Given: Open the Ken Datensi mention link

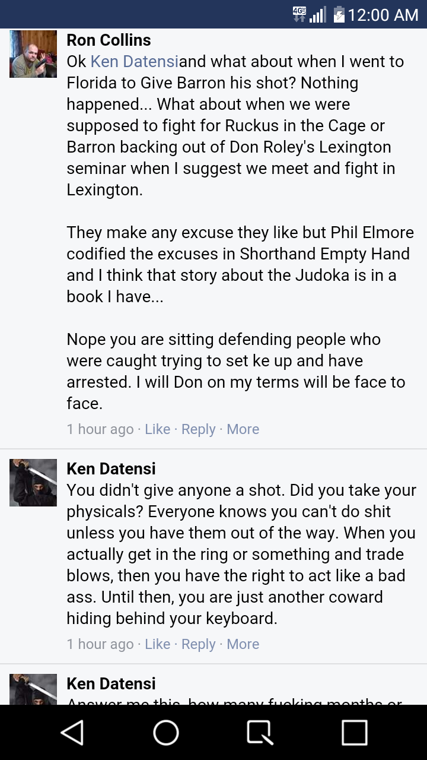Looking at the screenshot, I should pyautogui.click(x=135, y=62).
